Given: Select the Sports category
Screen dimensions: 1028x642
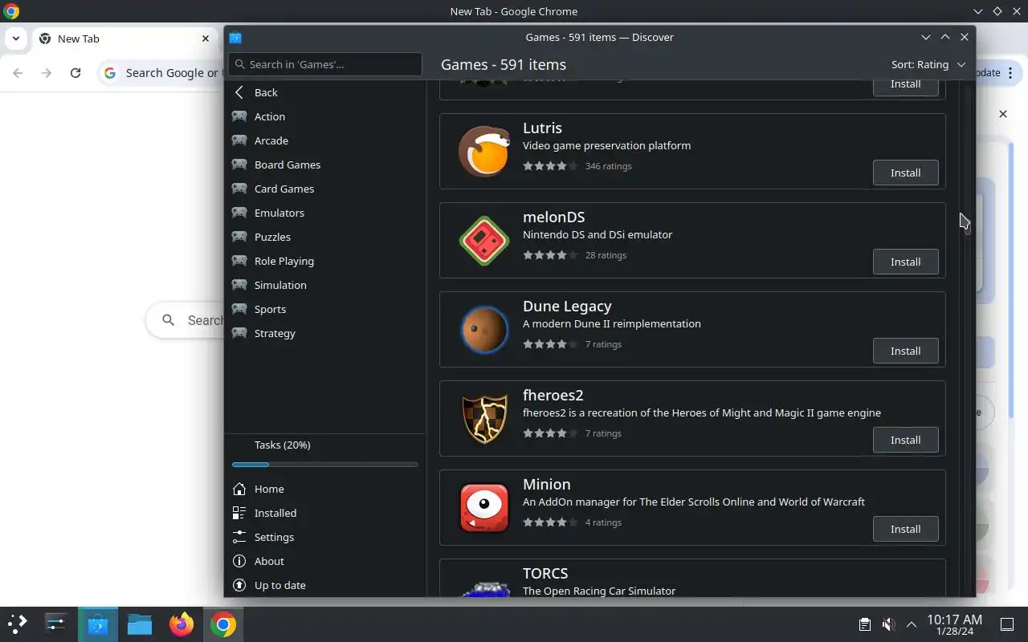Looking at the screenshot, I should tap(325, 309).
